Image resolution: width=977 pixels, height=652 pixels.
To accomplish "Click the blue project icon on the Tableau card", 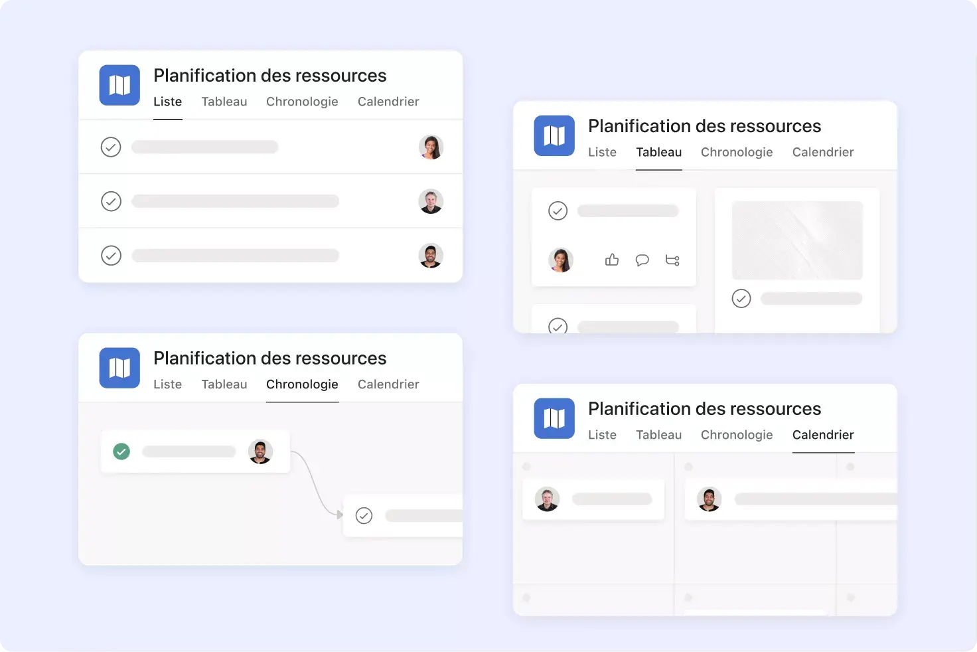I will click(554, 135).
